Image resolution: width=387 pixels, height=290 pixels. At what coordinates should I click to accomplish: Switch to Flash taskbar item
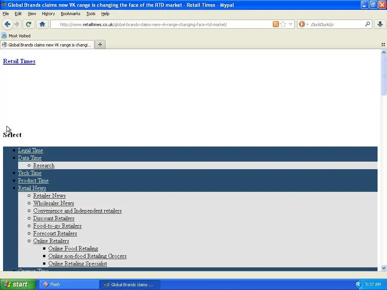(70, 284)
